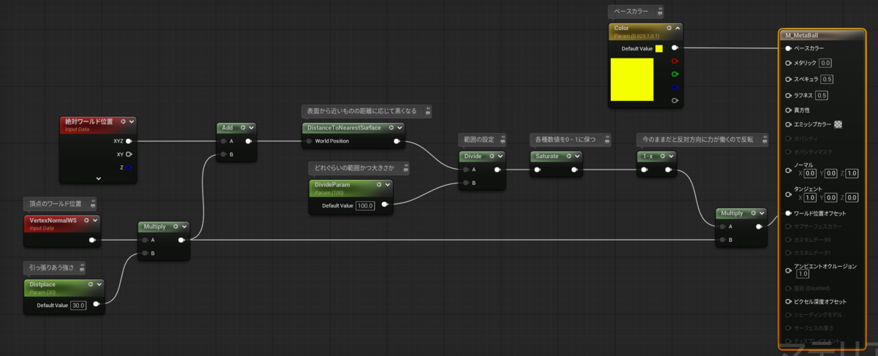Toggle preview icon on Saturate node
The width and height of the screenshot is (878, 356).
click(x=569, y=156)
